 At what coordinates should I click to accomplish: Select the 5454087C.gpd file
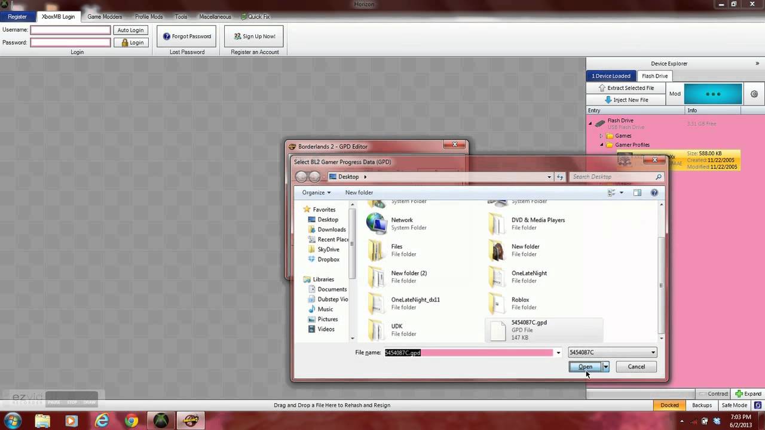tap(528, 330)
